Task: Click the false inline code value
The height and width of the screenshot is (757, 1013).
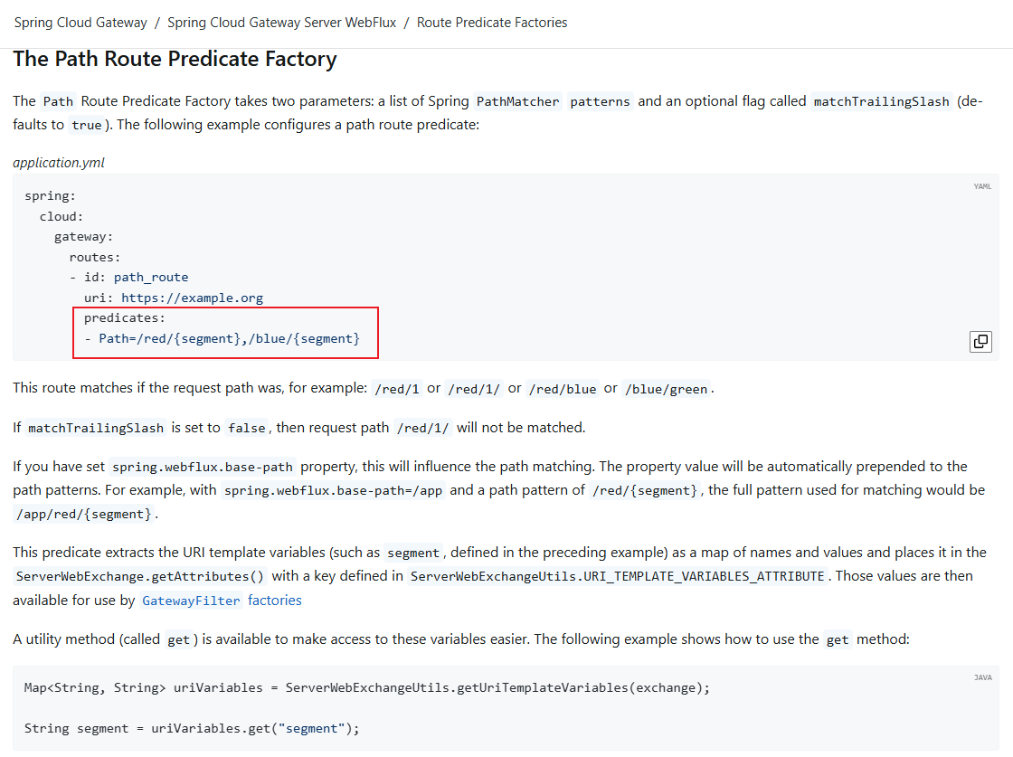Action: (x=247, y=428)
